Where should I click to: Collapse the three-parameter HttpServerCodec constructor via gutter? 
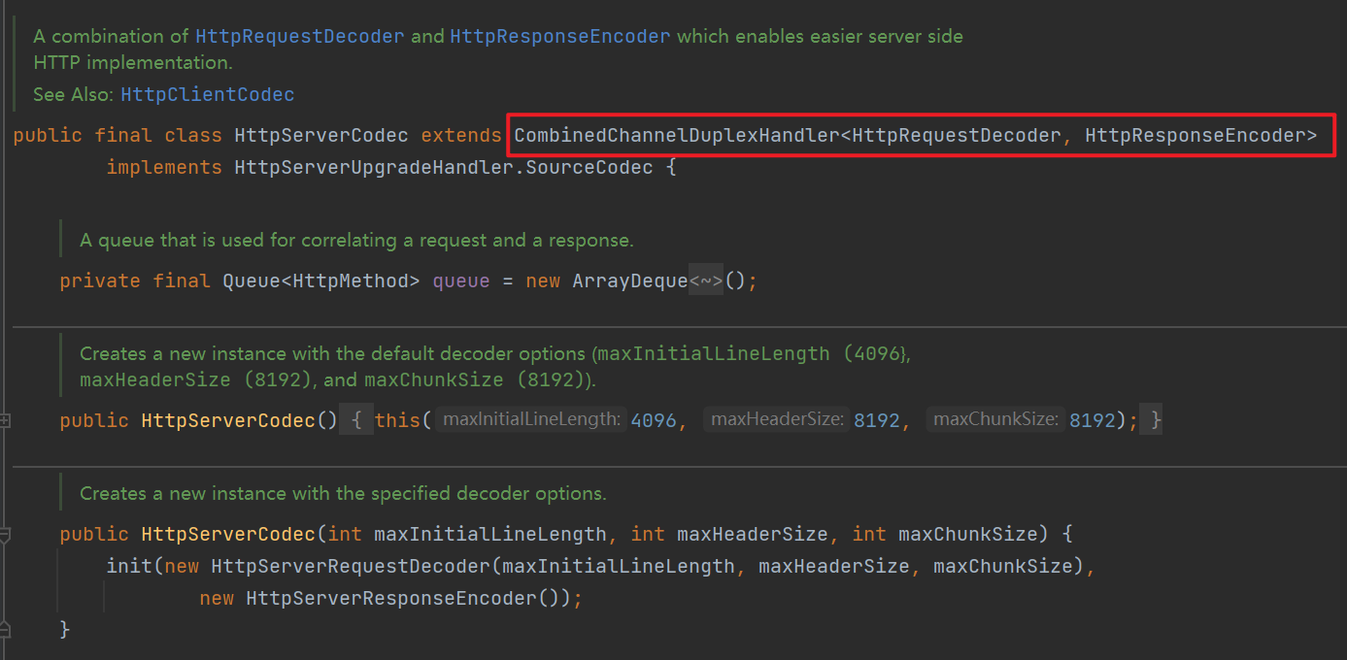(5, 535)
